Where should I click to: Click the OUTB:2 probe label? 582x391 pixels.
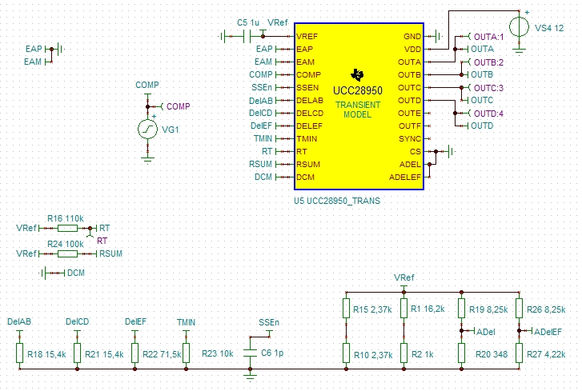point(489,62)
